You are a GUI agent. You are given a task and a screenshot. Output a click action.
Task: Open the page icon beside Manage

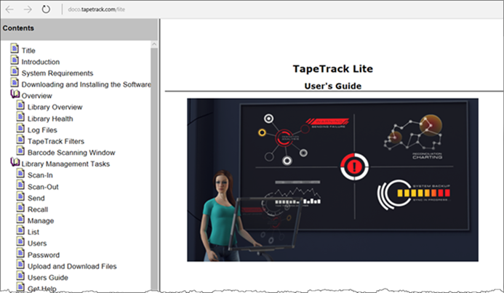20,219
